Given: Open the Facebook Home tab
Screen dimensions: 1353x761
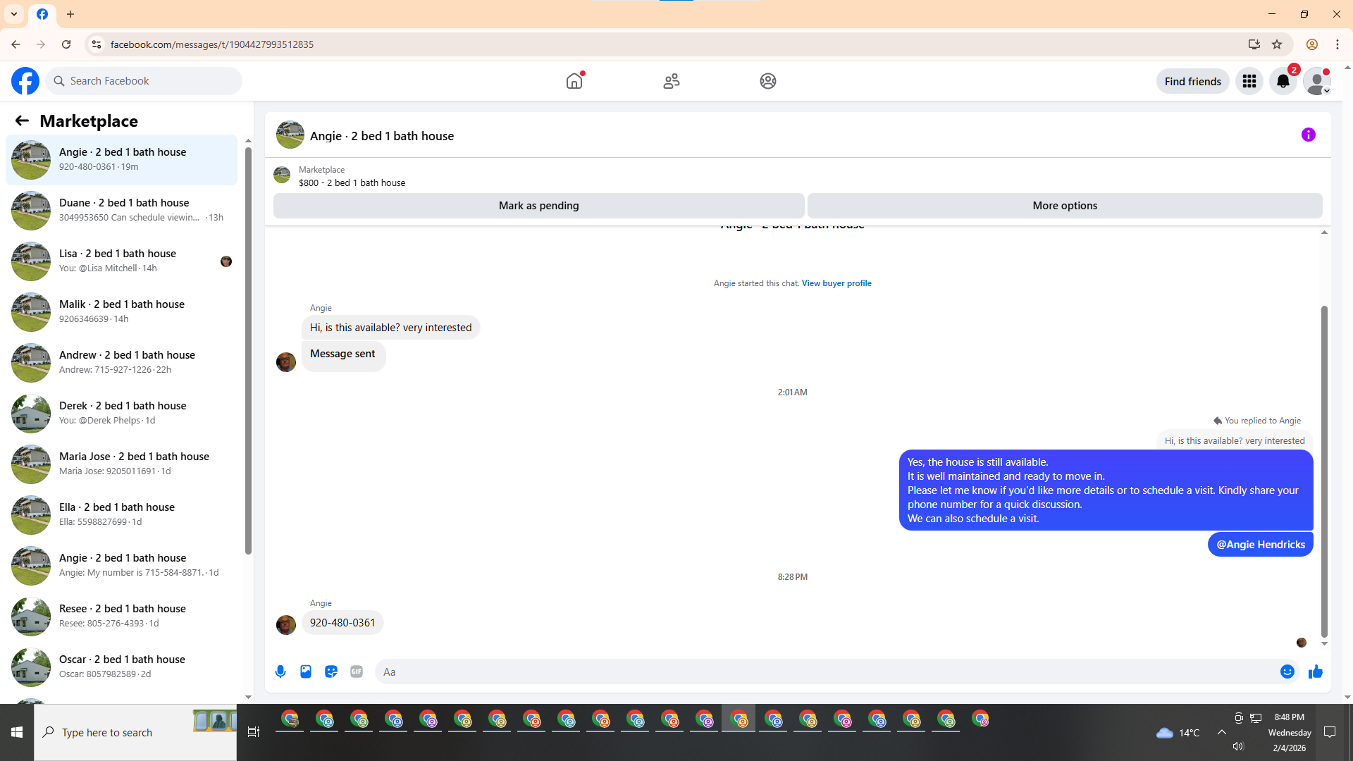Looking at the screenshot, I should [574, 81].
